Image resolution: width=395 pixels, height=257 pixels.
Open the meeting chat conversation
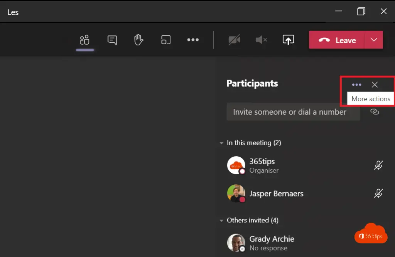coord(112,40)
